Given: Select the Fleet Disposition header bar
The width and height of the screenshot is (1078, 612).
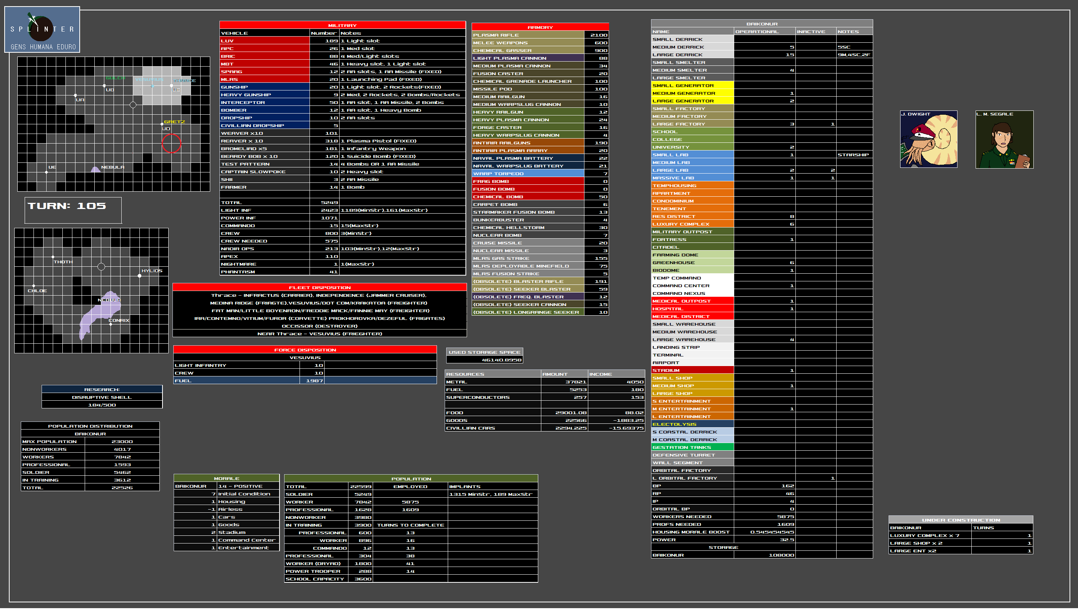Looking at the screenshot, I should (320, 288).
